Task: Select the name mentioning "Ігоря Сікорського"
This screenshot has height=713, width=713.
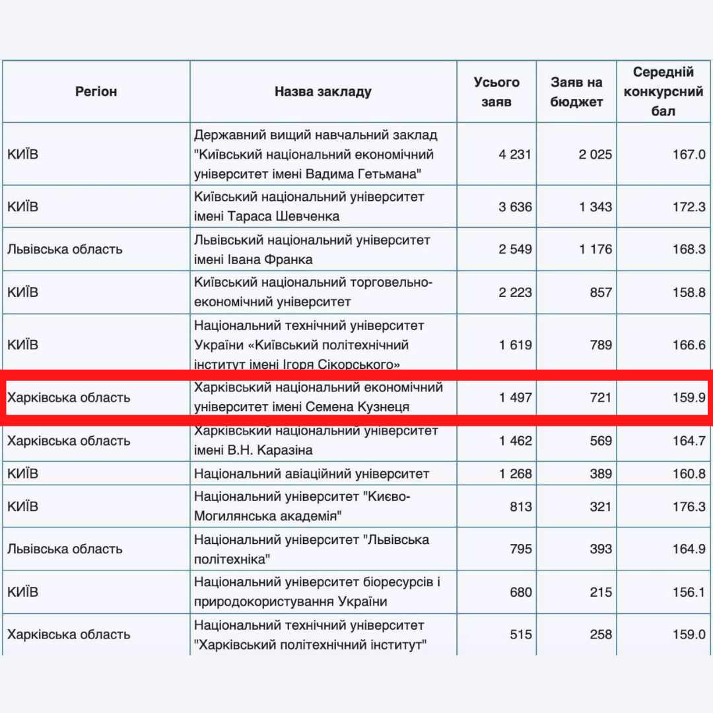Action: click(309, 345)
